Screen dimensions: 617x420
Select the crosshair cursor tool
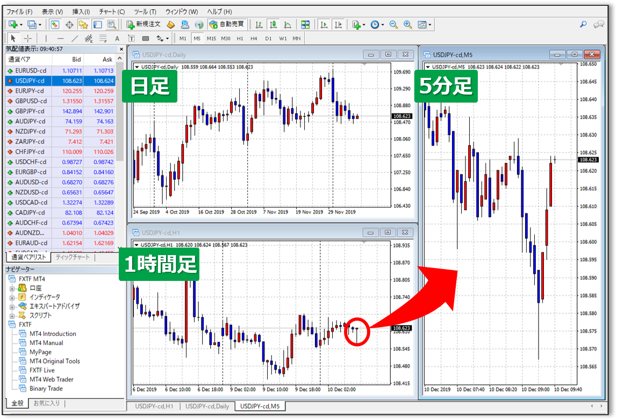click(27, 39)
